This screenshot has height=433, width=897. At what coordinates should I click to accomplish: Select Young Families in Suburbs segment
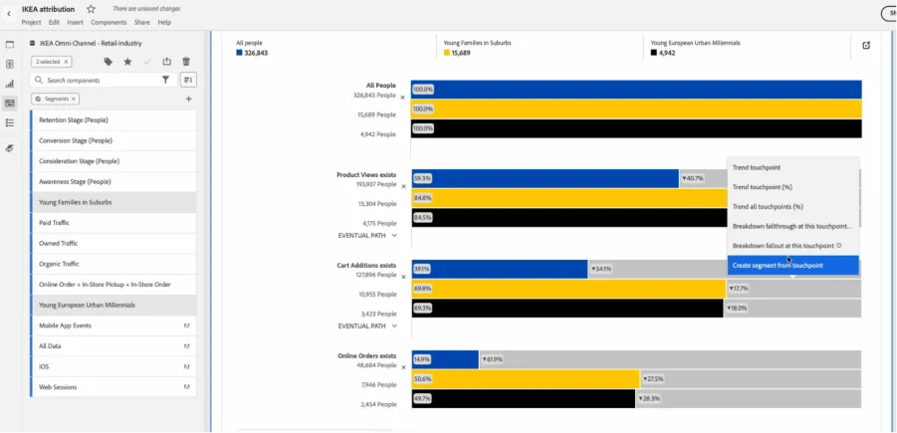click(113, 202)
